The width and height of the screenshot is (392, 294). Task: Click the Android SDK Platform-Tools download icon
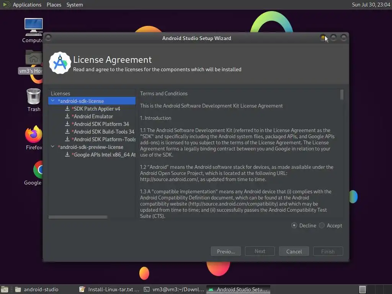pos(67,139)
